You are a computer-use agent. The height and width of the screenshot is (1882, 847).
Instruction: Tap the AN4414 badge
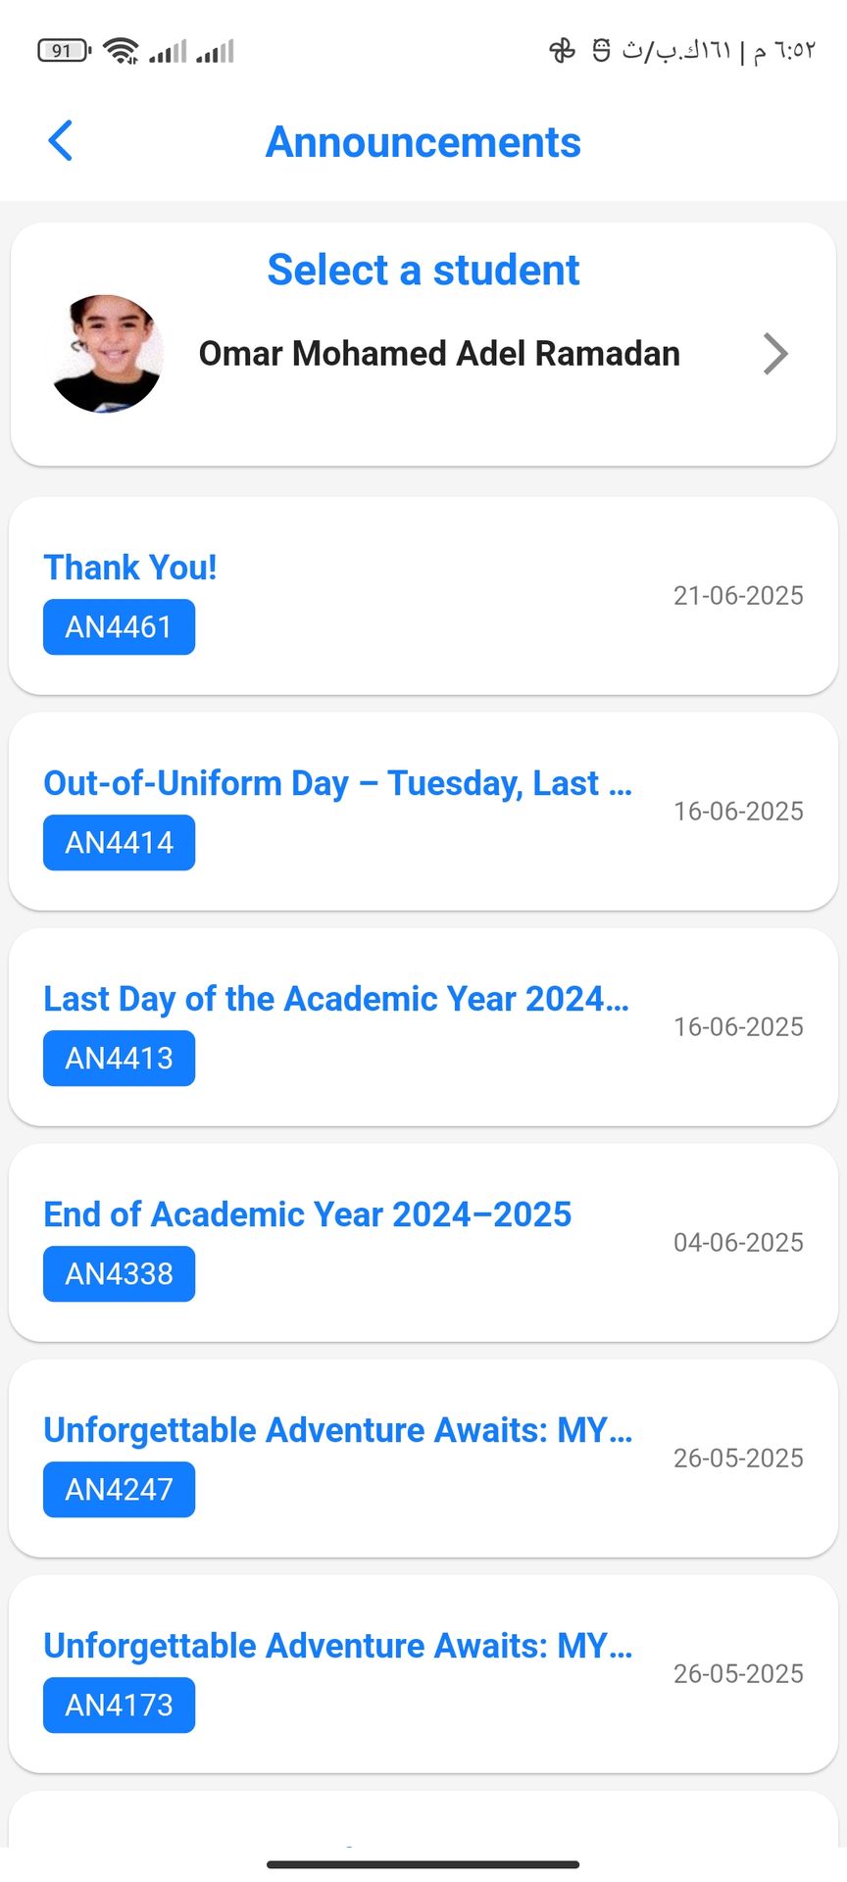coord(119,843)
